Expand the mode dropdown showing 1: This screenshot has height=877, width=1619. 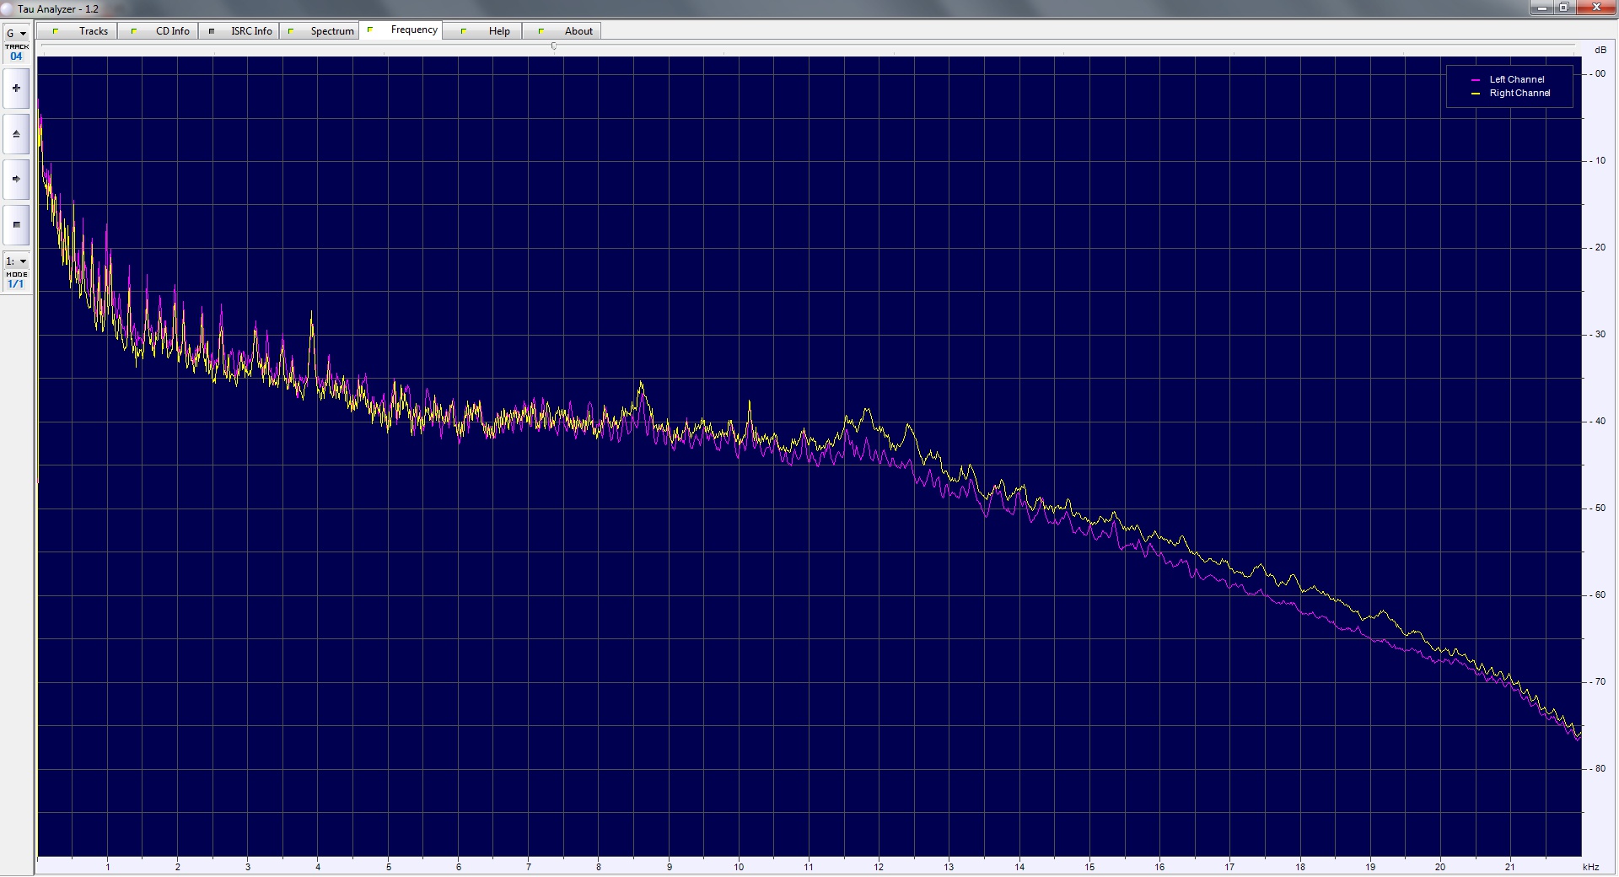tap(16, 261)
